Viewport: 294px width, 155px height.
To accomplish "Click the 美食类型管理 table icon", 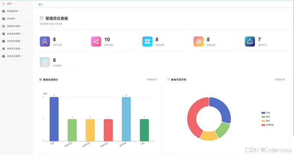I will pyautogui.click(x=4, y=34).
